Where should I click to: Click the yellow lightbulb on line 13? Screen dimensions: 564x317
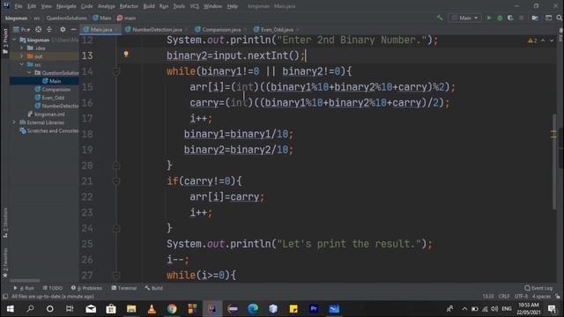point(126,54)
